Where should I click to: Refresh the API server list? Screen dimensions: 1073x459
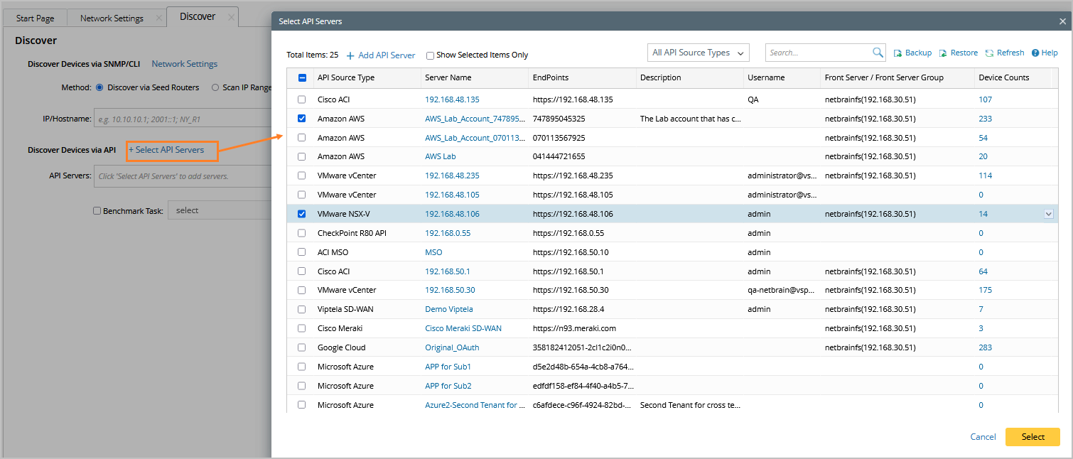pyautogui.click(x=1004, y=53)
